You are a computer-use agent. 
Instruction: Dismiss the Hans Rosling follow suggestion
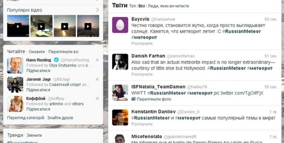(97, 60)
